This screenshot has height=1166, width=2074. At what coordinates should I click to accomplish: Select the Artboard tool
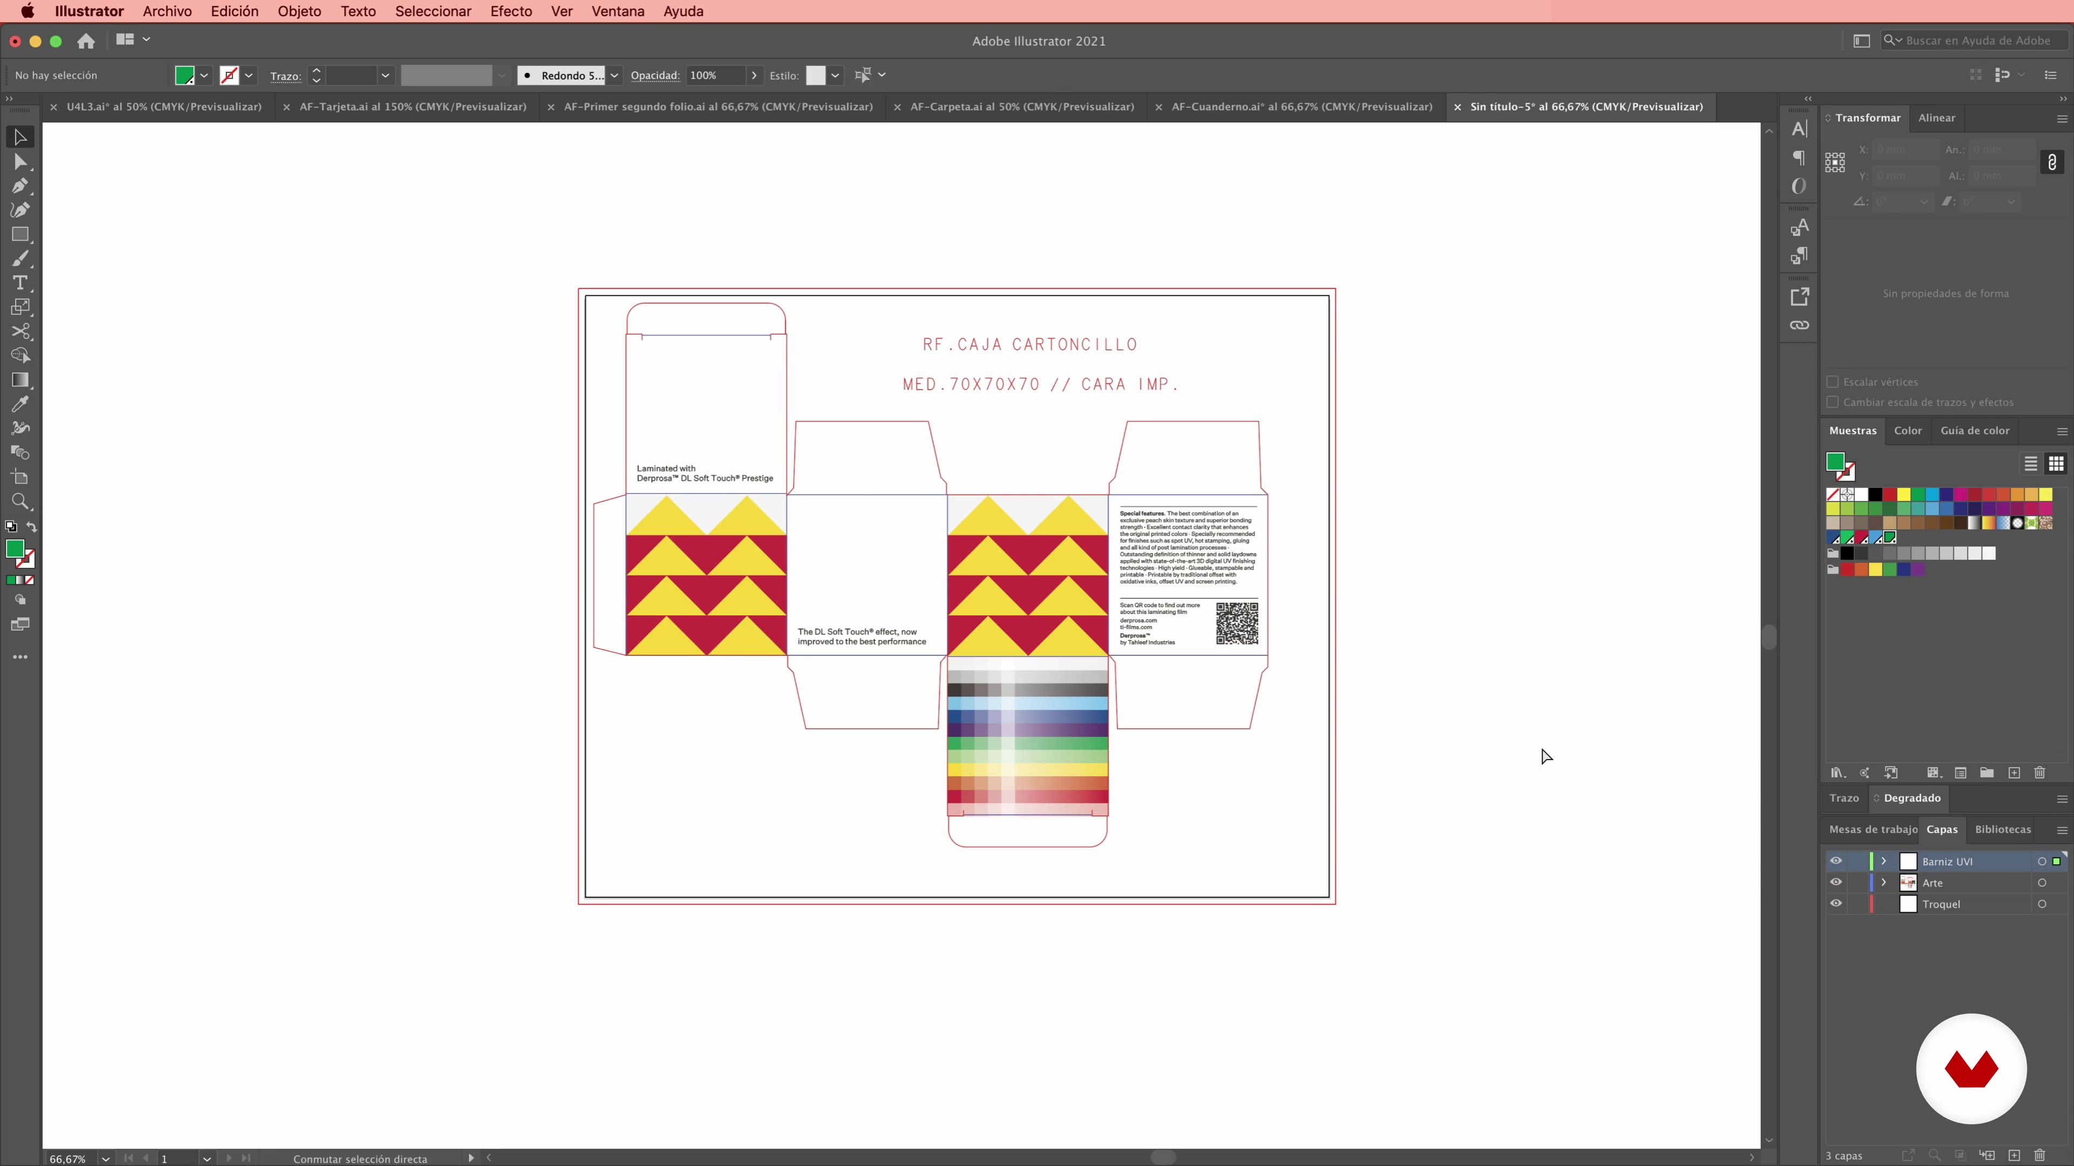point(20,477)
